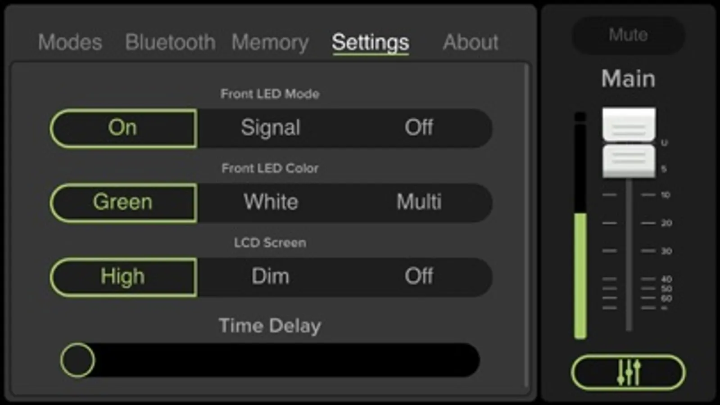Select the Settings tab
The height and width of the screenshot is (405, 720).
click(370, 42)
